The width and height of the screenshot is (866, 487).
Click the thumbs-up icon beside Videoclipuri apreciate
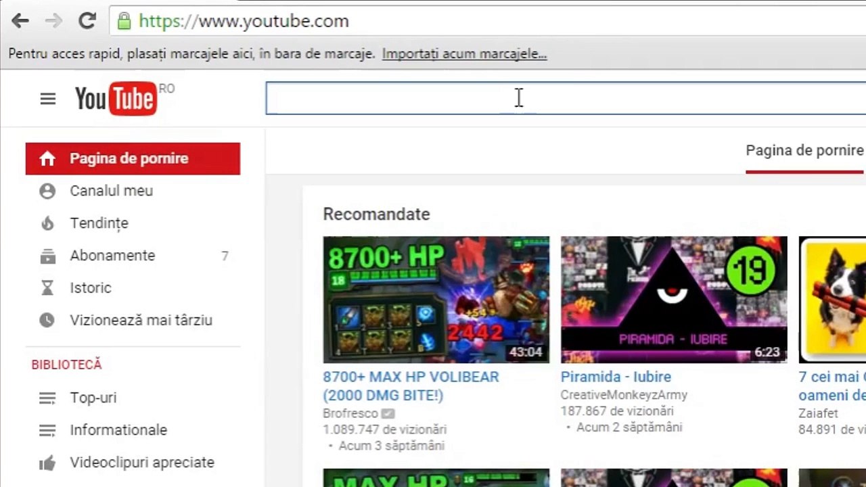point(47,463)
